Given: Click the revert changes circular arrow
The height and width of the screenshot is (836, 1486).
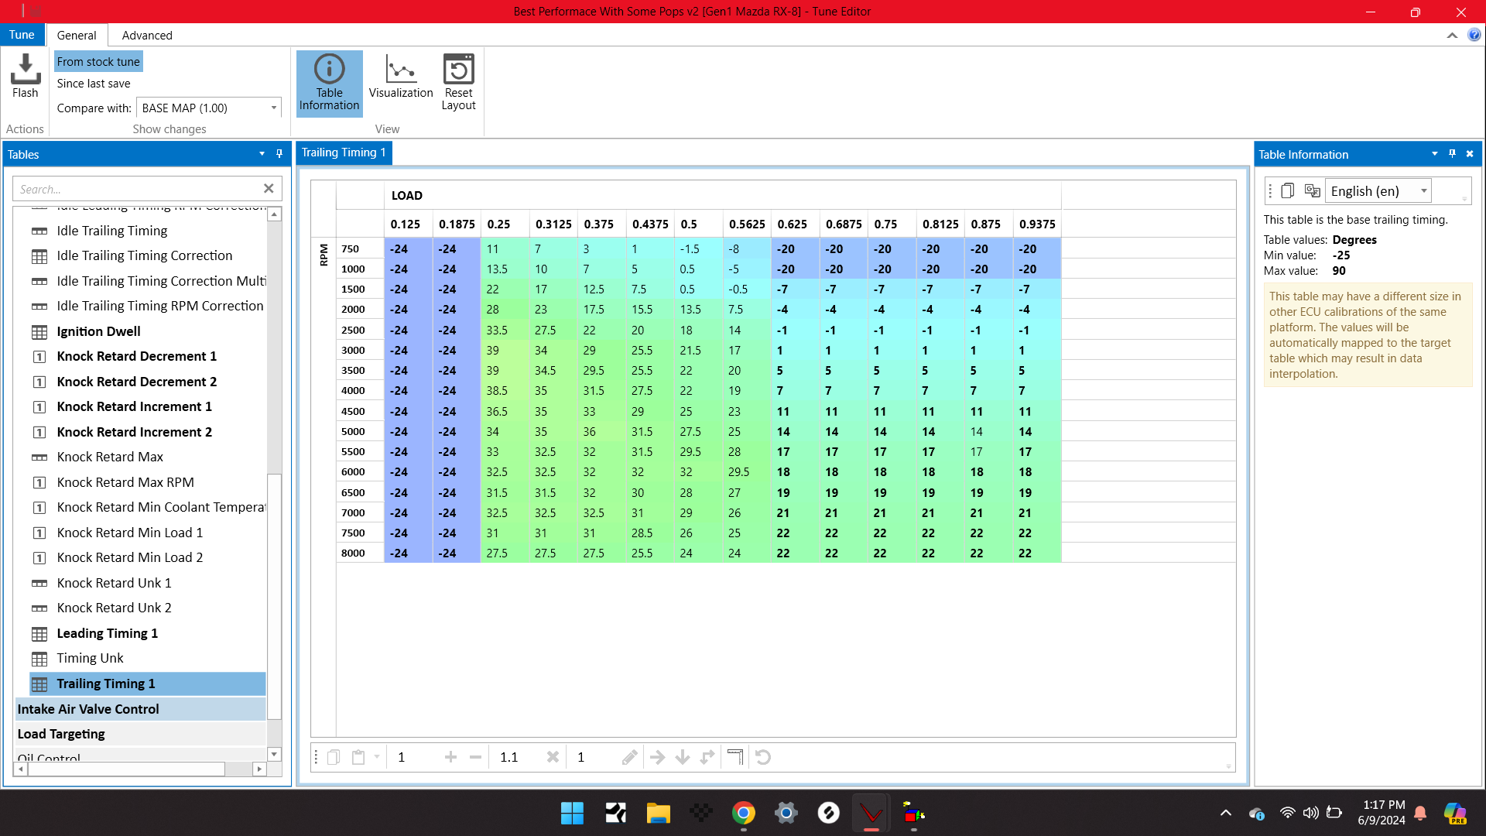Looking at the screenshot, I should tap(763, 757).
